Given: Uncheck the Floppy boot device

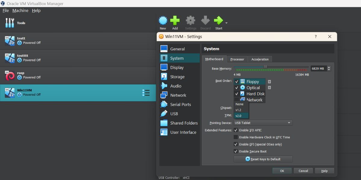Looking at the screenshot, I should click(x=236, y=81).
